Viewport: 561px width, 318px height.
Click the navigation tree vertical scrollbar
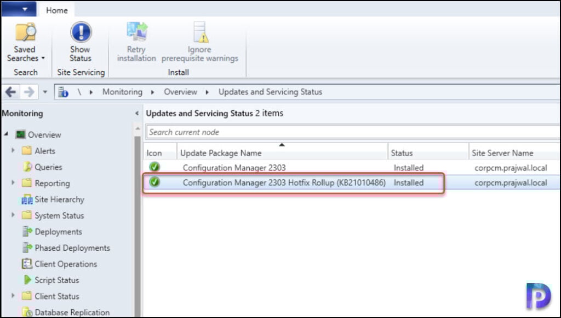click(138, 225)
